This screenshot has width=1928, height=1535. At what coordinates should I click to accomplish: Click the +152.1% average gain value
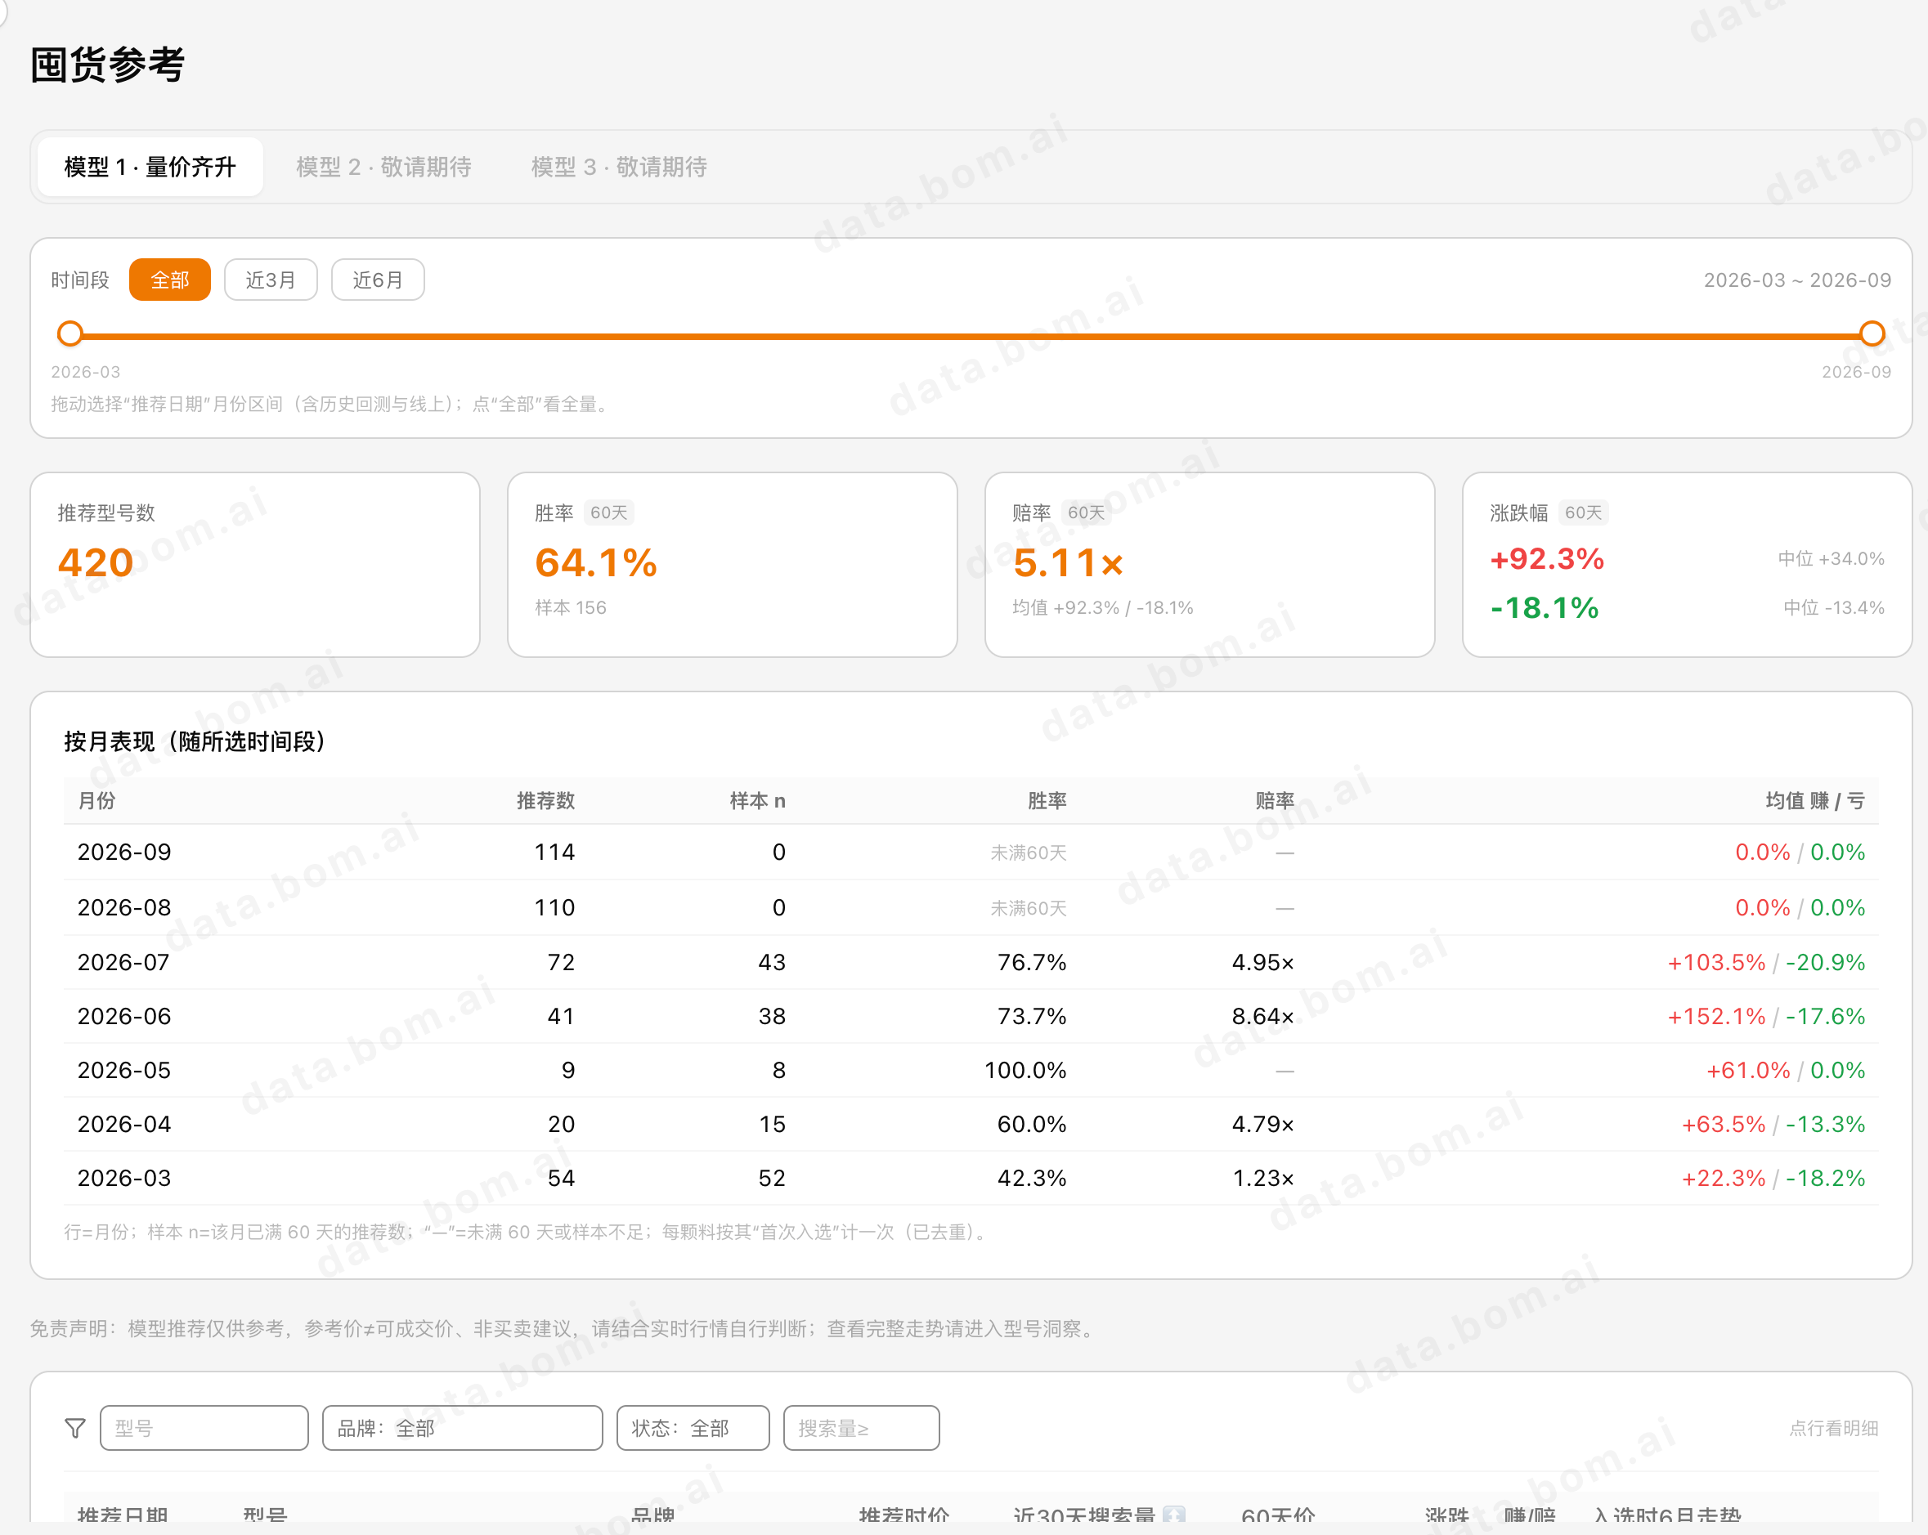[x=1716, y=1017]
